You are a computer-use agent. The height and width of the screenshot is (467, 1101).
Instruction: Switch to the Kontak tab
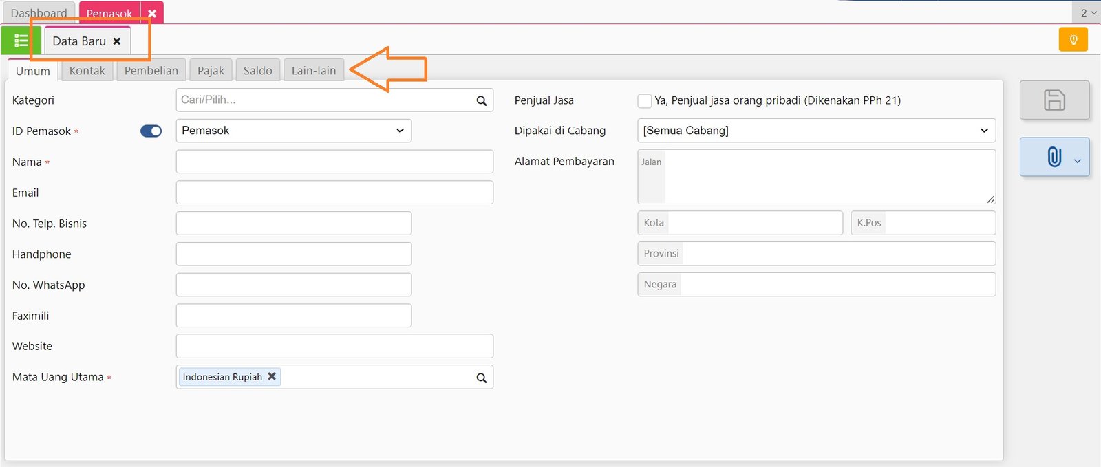click(x=87, y=71)
